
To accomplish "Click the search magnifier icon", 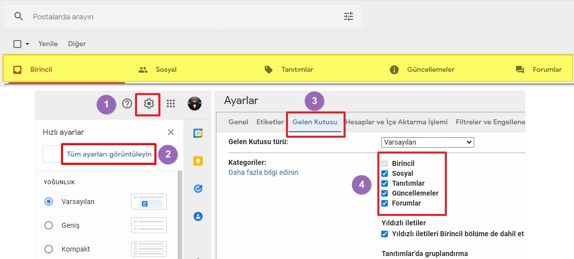I will [18, 16].
